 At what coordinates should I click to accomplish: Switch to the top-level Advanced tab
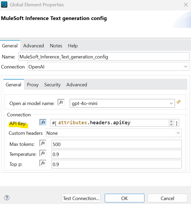pyautogui.click(x=33, y=46)
